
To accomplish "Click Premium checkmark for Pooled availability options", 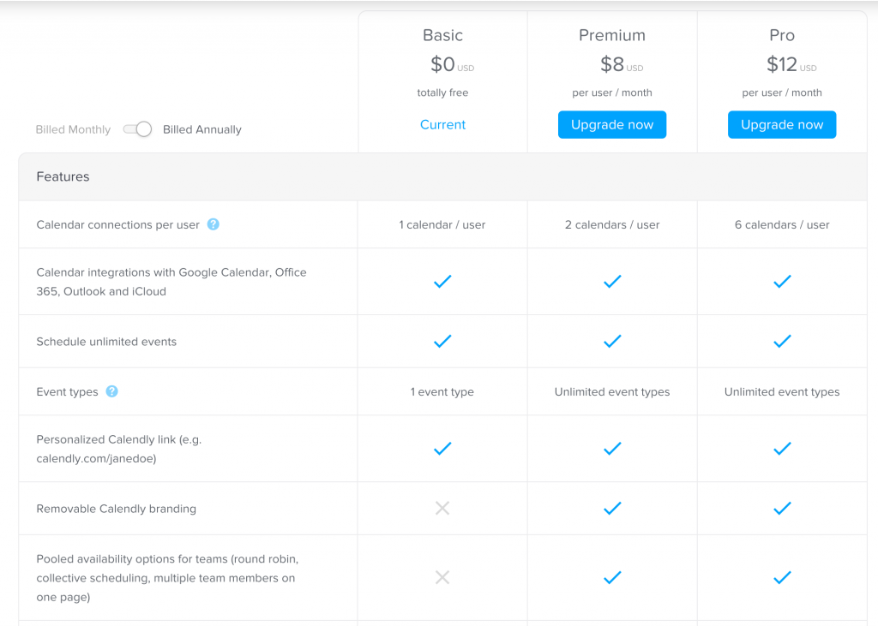I will (x=612, y=577).
